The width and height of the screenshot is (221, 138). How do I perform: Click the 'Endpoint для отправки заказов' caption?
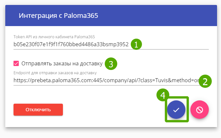(x=55, y=73)
